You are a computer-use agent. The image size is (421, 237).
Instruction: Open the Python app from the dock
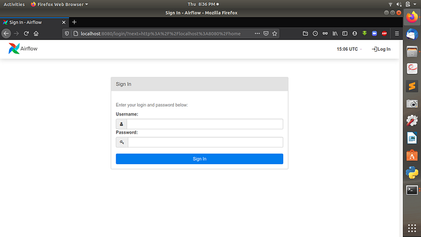click(x=412, y=173)
